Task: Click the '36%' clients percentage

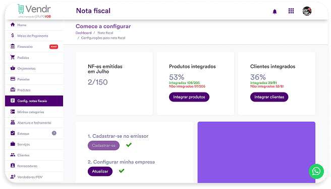Action: [258, 77]
